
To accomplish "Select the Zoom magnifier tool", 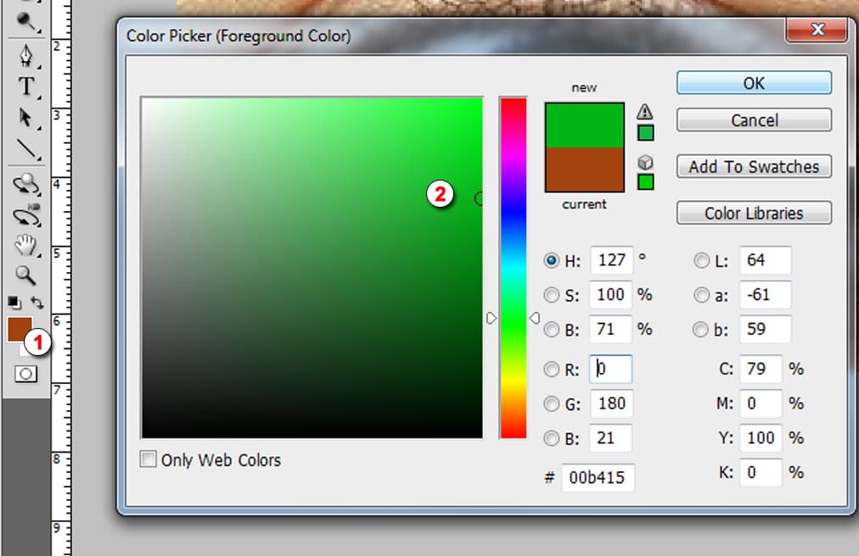I will [x=26, y=275].
